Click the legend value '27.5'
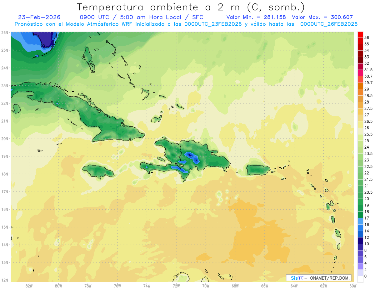This screenshot has width=375, height=290. coord(368,109)
